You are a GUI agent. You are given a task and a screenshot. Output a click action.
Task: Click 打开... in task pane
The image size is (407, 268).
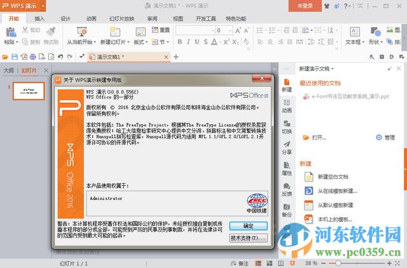314,138
